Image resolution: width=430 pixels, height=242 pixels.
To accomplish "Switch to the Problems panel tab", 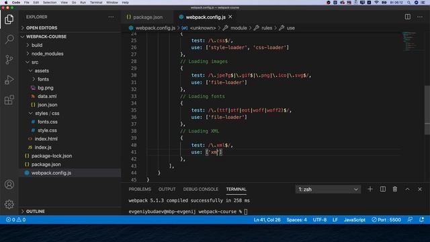I will coord(140,190).
